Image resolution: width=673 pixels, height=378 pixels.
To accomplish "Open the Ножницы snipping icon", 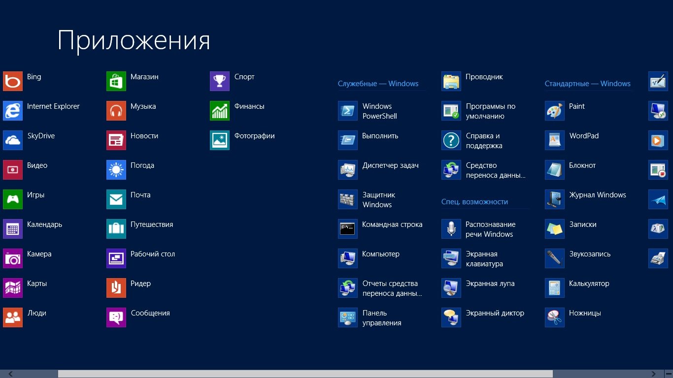I will (555, 317).
